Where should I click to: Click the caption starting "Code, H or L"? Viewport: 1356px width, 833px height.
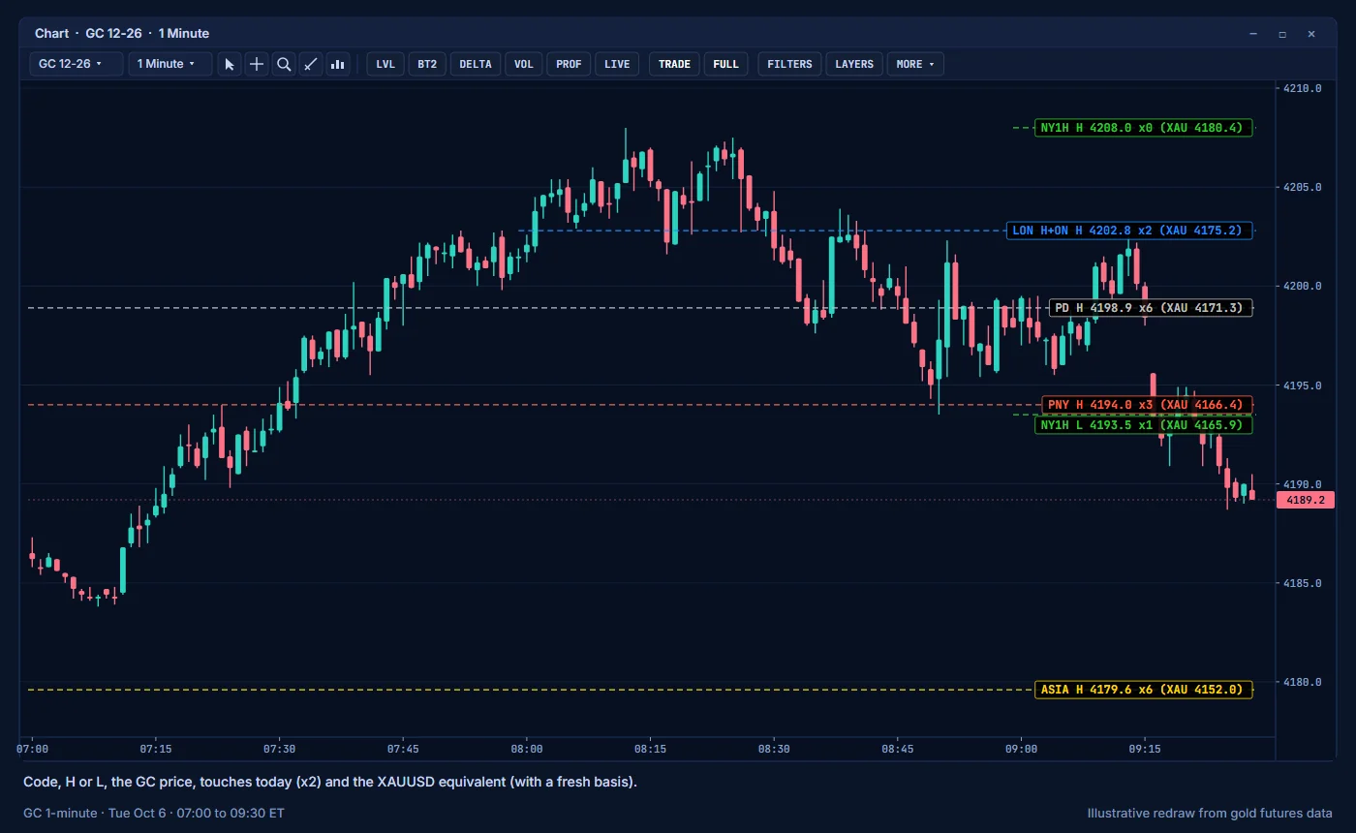click(330, 782)
